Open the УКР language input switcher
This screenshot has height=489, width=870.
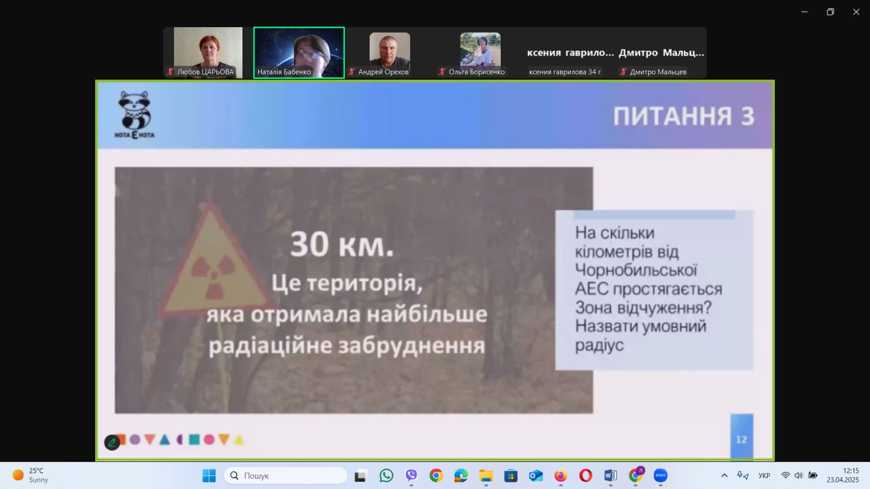[x=764, y=475]
